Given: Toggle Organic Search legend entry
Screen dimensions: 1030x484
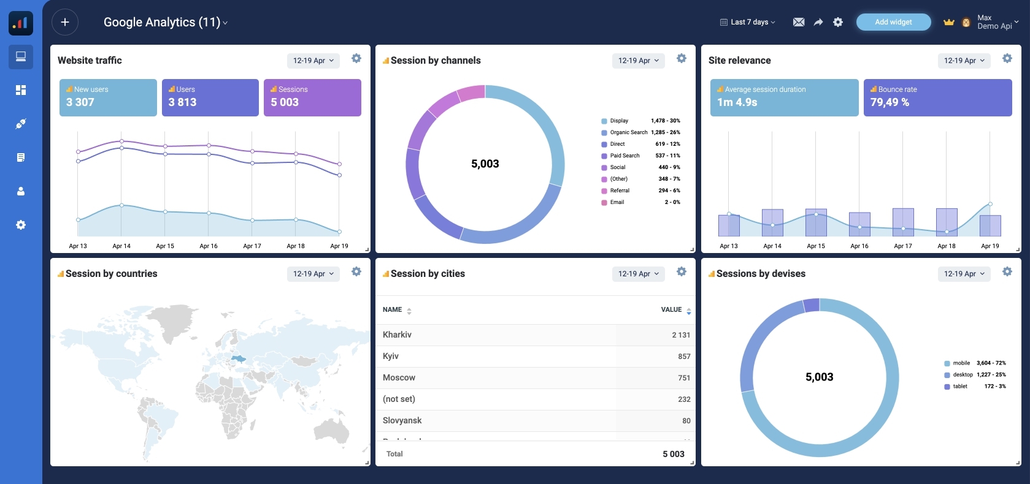Looking at the screenshot, I should pyautogui.click(x=628, y=132).
